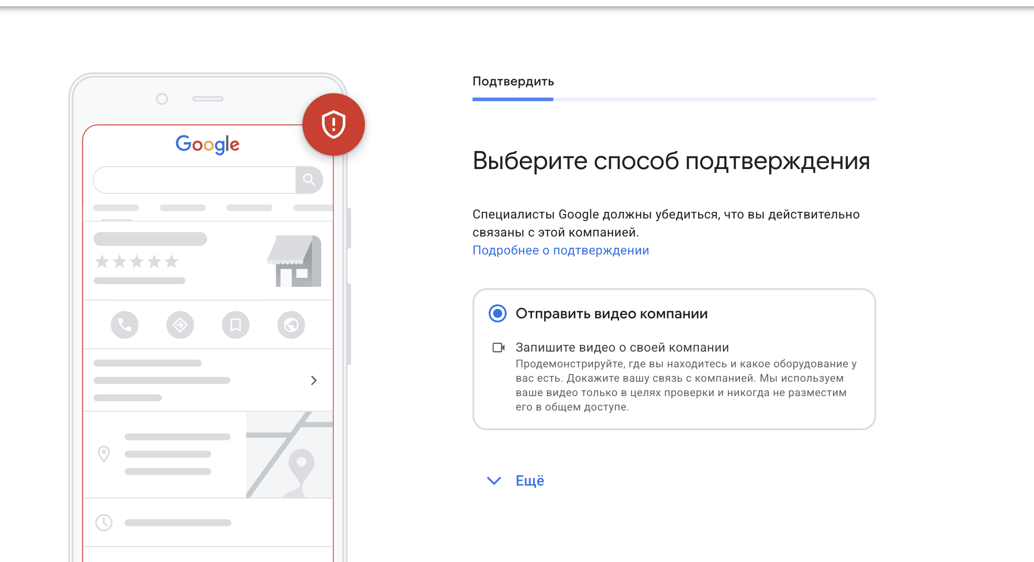Click the Google logo in phone illustration
Viewport: 1034px width, 562px height.
point(207,145)
